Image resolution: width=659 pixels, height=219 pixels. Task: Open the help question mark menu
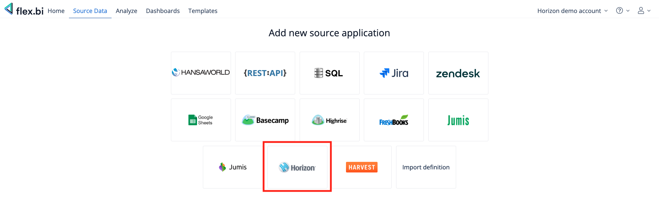(x=622, y=11)
